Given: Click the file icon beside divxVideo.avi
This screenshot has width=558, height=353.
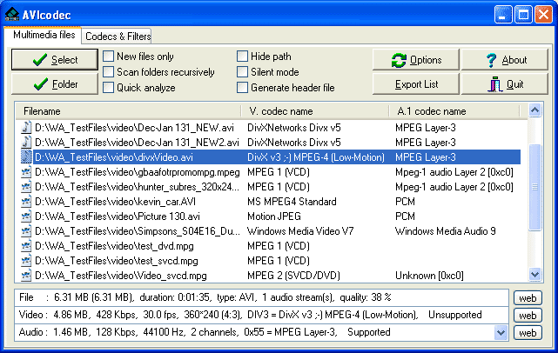Looking at the screenshot, I should coord(26,157).
